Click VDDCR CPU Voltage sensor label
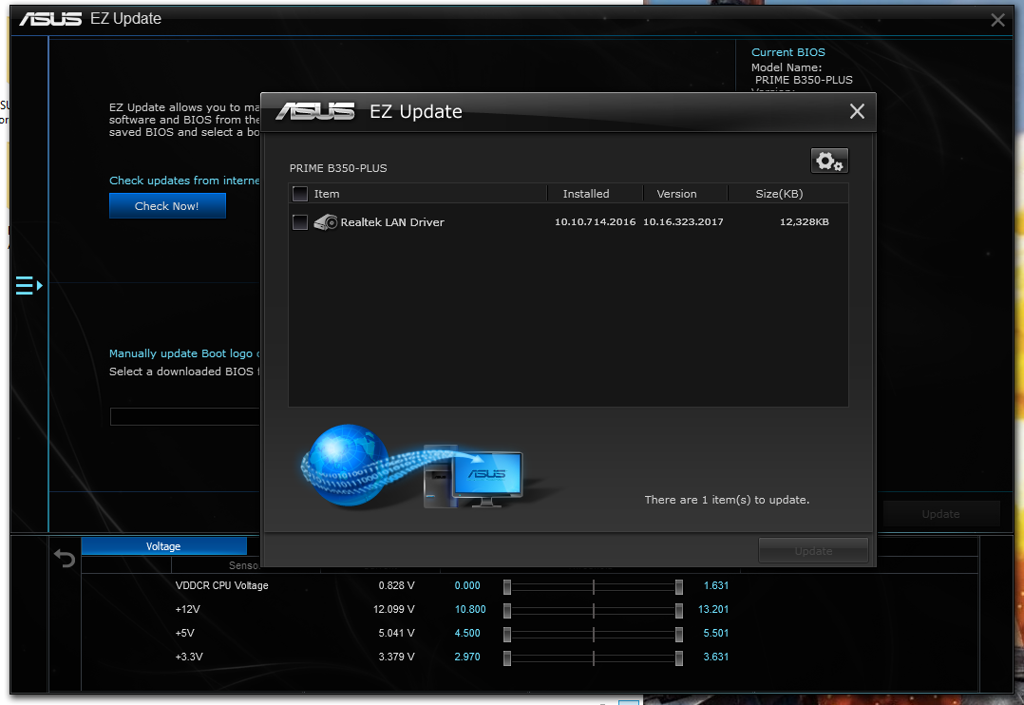Screen dimensions: 1024x705 coord(221,585)
